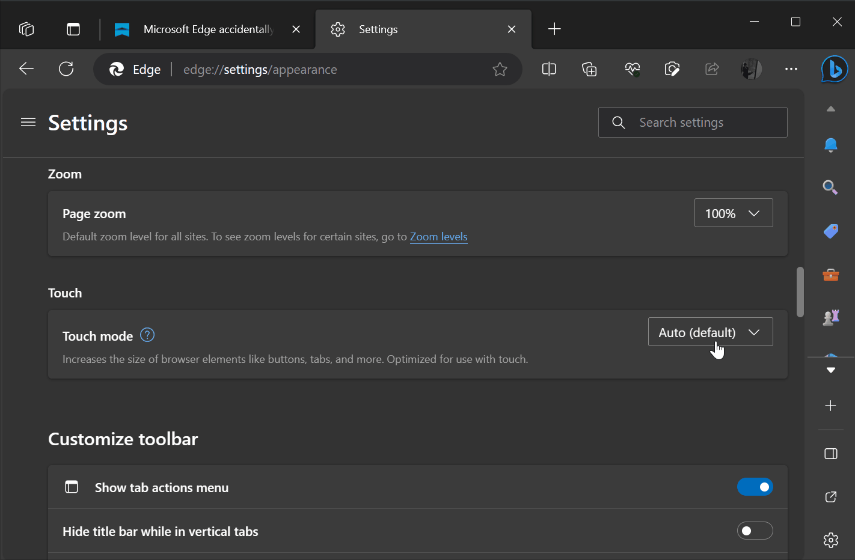This screenshot has height=560, width=855.
Task: Start a Web capture
Action: pyautogui.click(x=672, y=69)
